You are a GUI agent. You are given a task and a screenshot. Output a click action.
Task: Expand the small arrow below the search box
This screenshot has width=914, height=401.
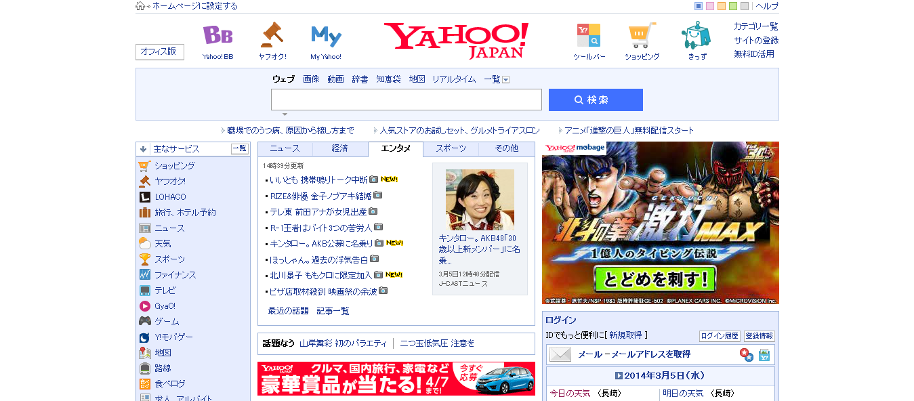click(x=285, y=114)
